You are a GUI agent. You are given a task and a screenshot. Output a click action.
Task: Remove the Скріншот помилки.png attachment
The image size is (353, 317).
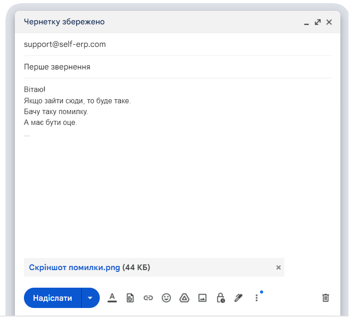point(279,267)
